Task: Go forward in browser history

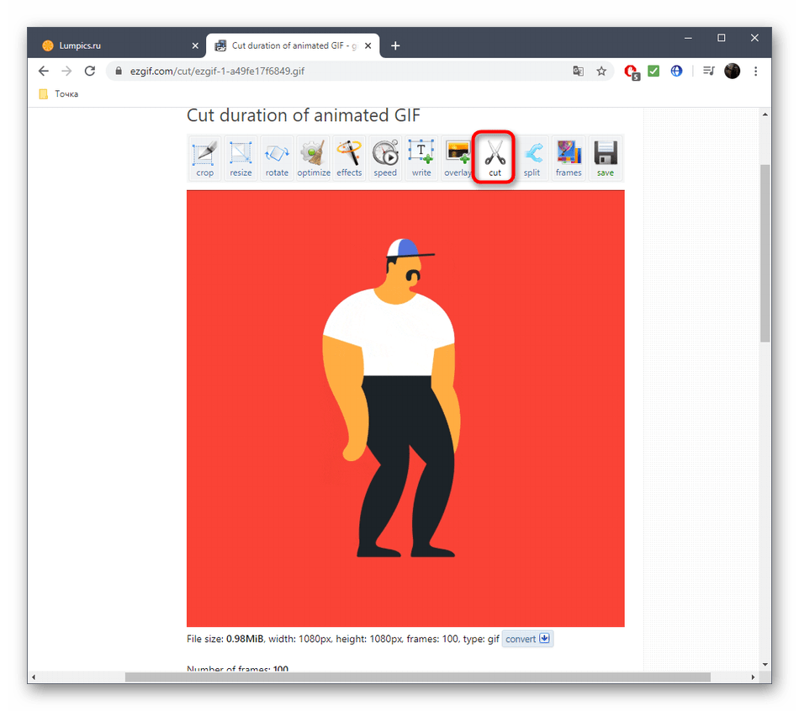Action: pos(66,71)
